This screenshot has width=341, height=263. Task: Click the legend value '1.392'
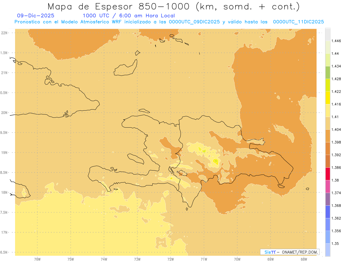[x=336, y=155]
